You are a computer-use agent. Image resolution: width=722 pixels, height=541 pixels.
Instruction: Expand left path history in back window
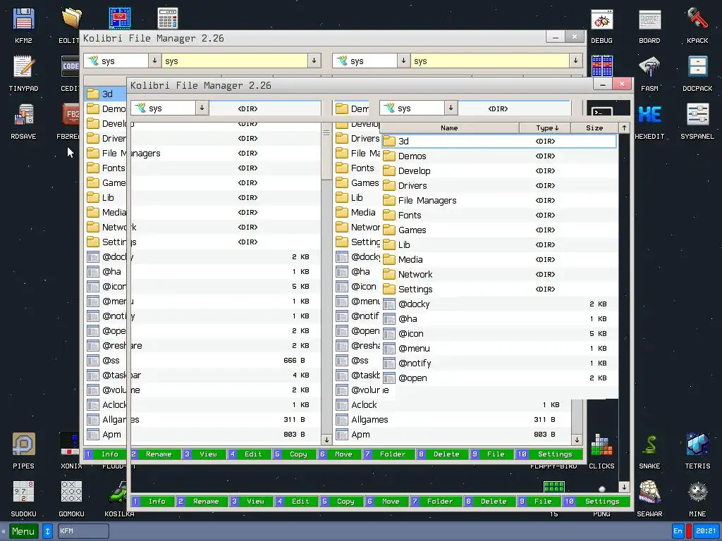[314, 61]
